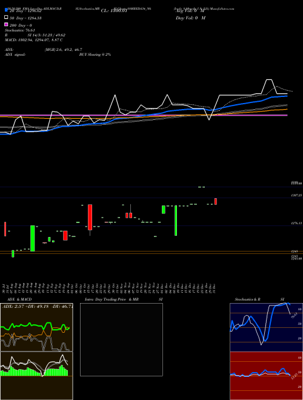303x400 pixels.
Task: Click the tall red candlestick in mid October
Action: pyautogui.click(x=90, y=217)
